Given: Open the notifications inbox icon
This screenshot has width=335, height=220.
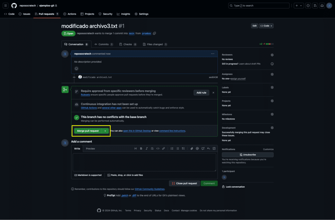Looking at the screenshot, I should pos(322,6).
